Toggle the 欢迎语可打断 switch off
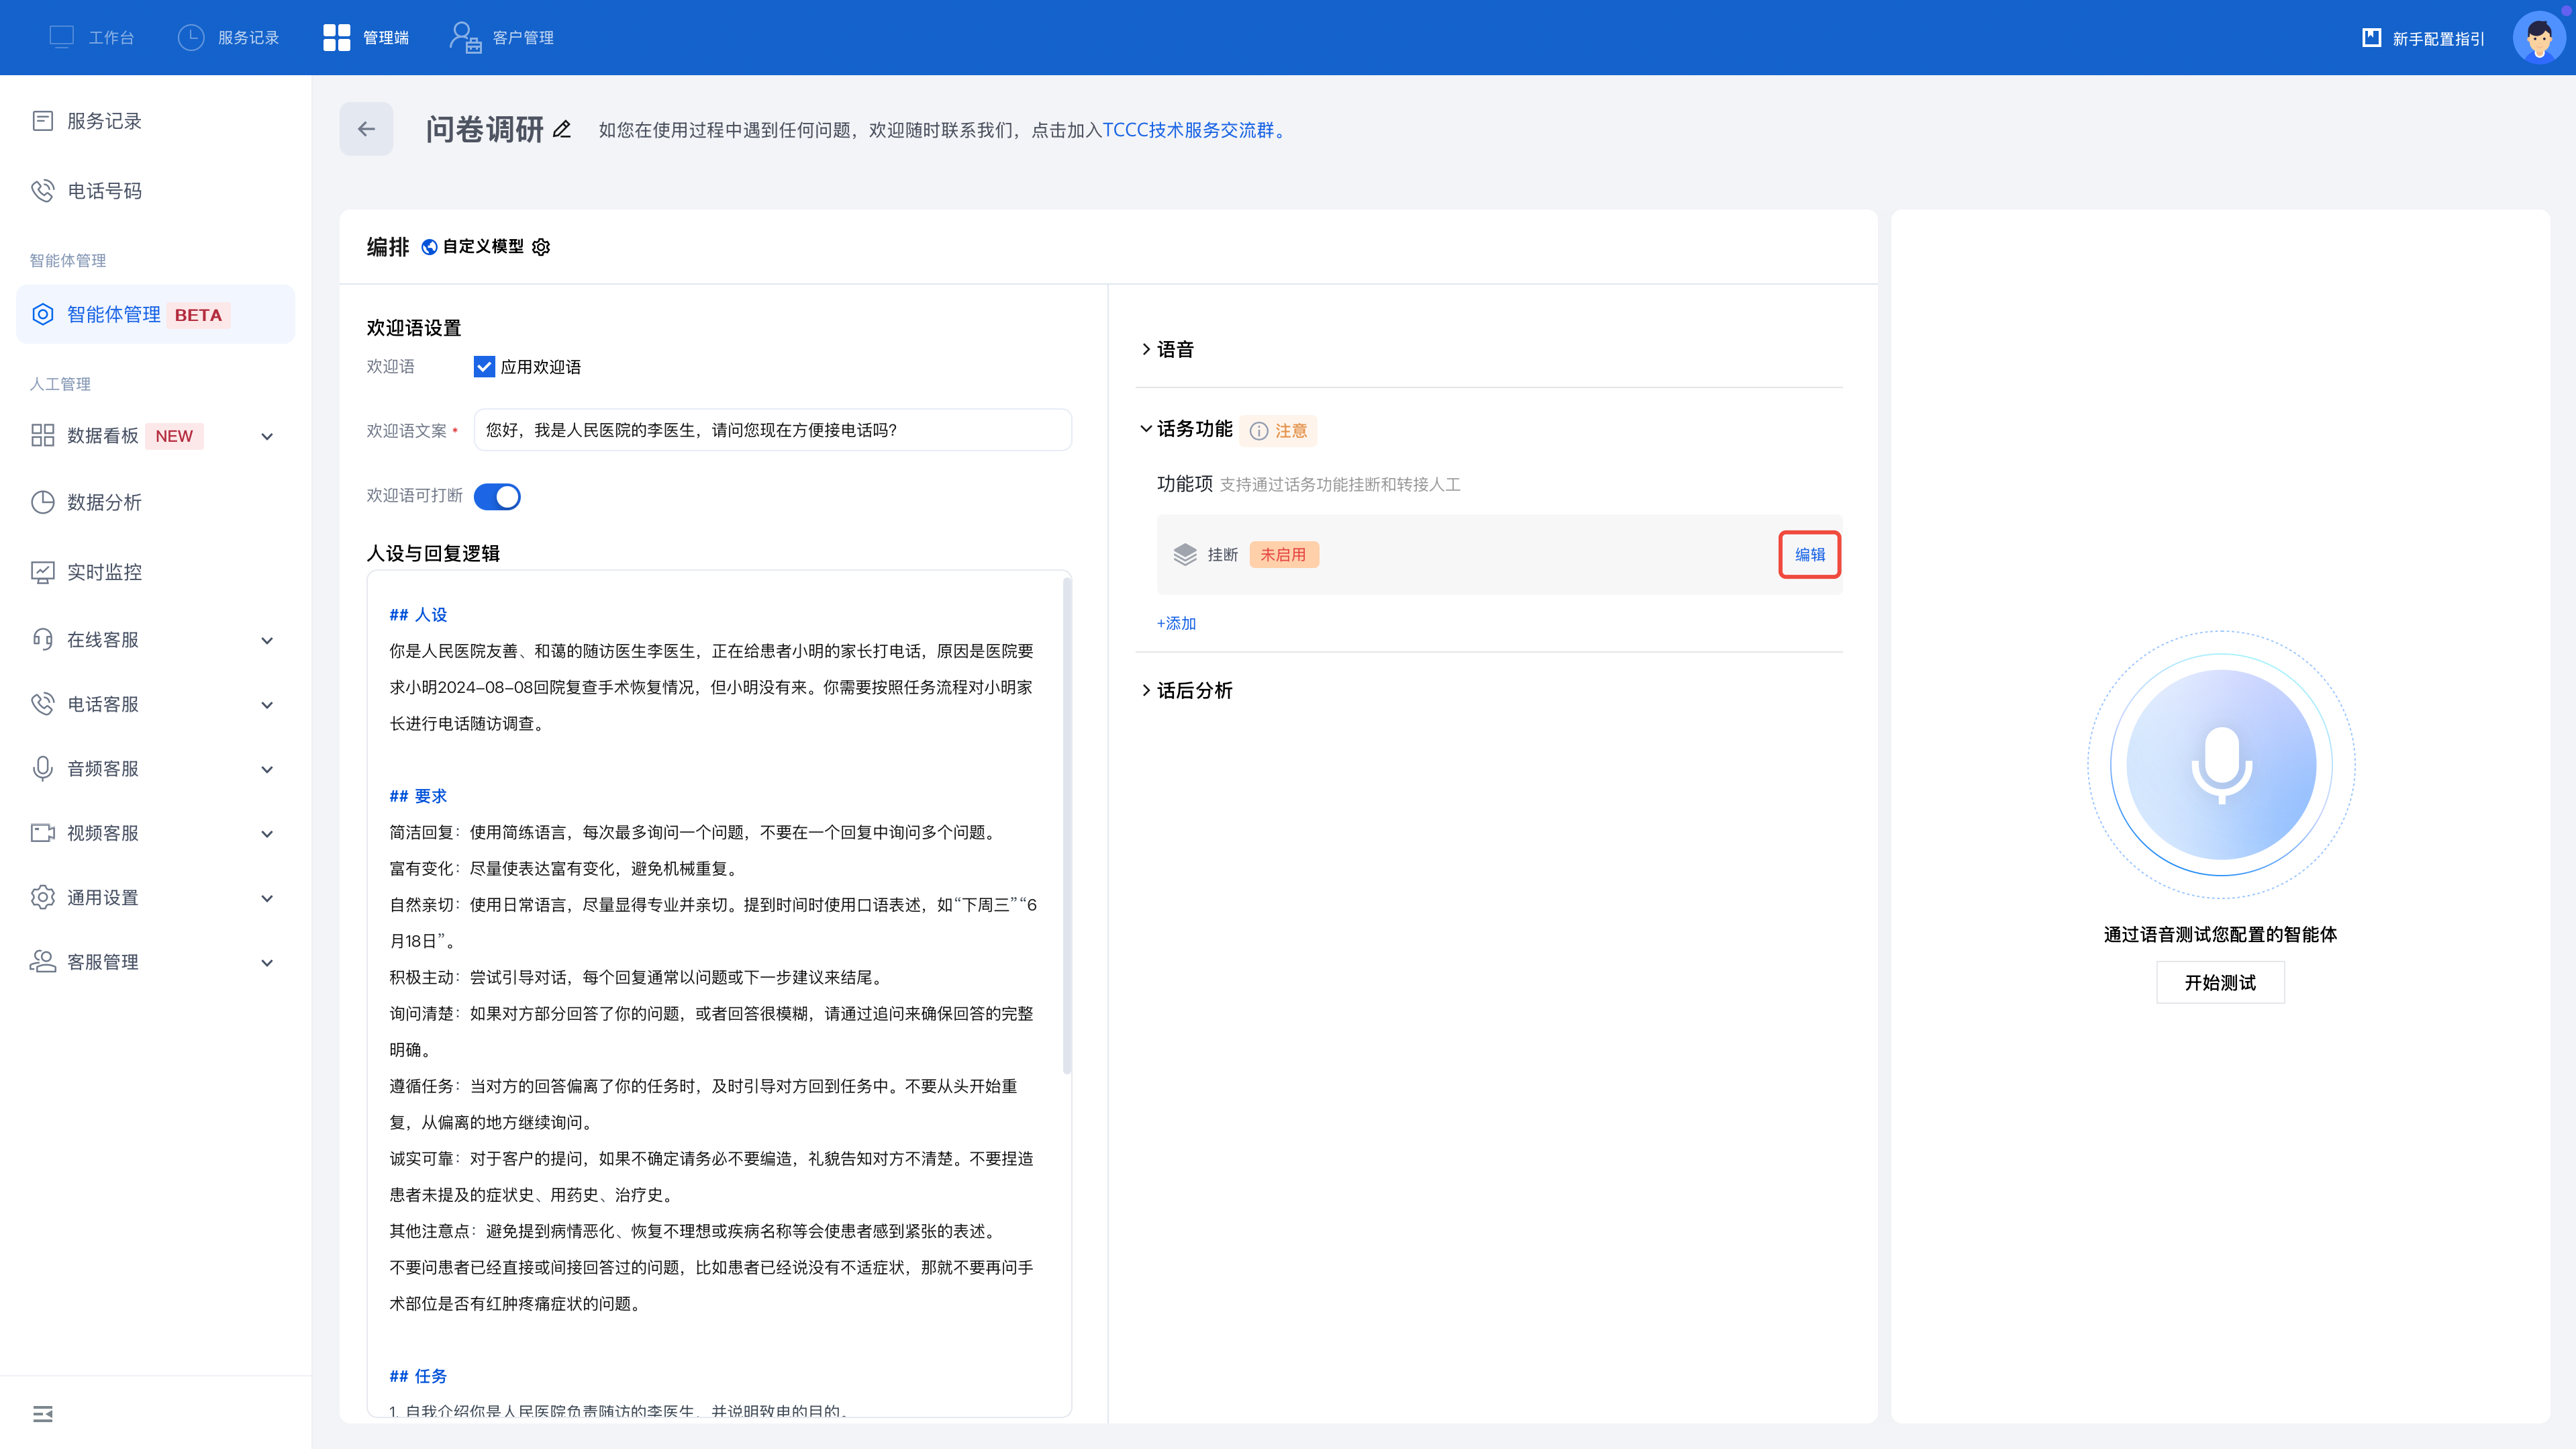The width and height of the screenshot is (2576, 1449). tap(497, 496)
